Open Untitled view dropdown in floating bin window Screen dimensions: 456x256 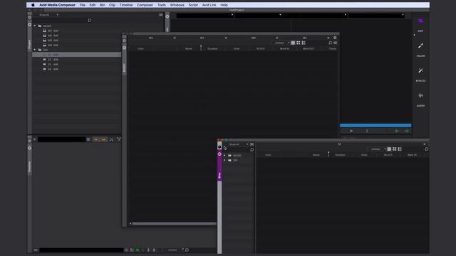click(378, 149)
